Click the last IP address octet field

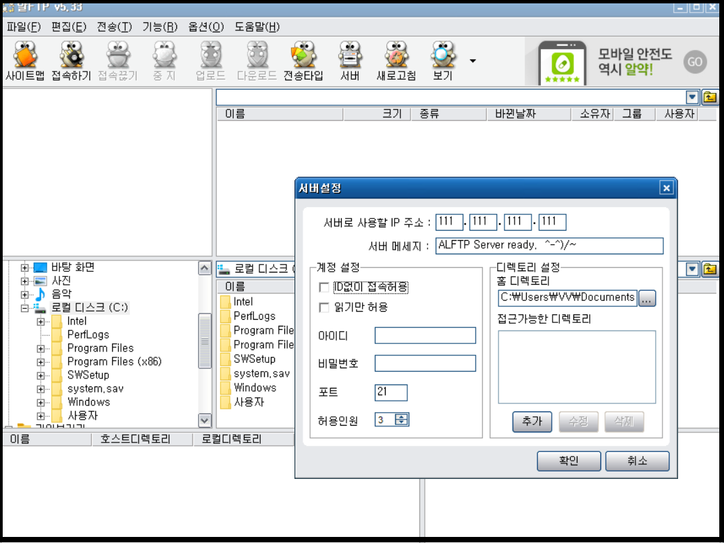pos(552,222)
